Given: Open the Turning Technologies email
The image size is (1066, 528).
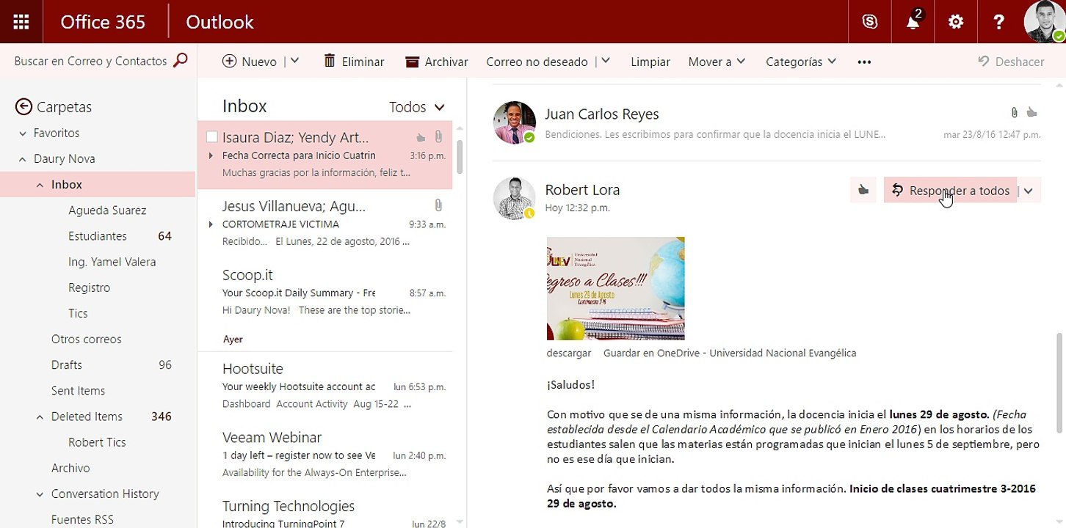Looking at the screenshot, I should (324, 510).
